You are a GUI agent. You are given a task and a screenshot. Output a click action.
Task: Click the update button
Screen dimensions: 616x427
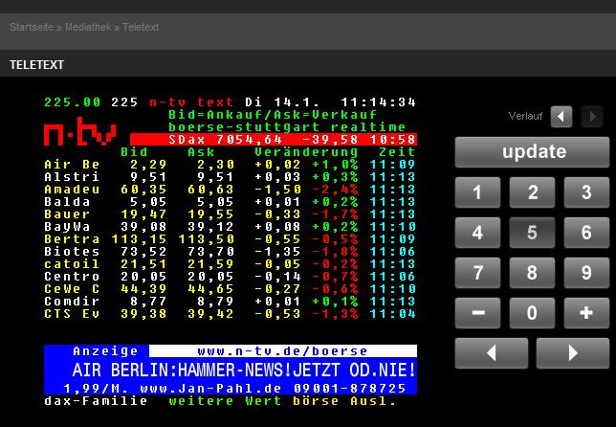[532, 152]
